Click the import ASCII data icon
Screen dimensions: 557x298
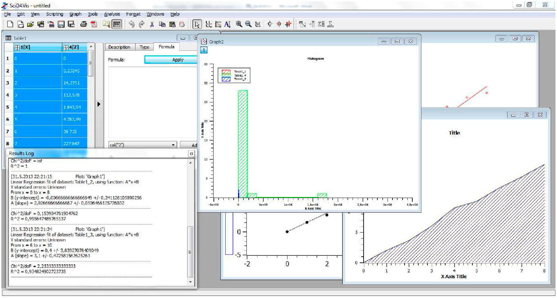tap(51, 24)
